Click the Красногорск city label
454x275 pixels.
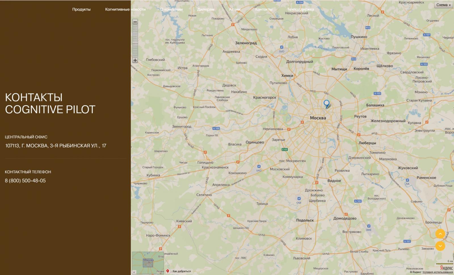tap(264, 98)
